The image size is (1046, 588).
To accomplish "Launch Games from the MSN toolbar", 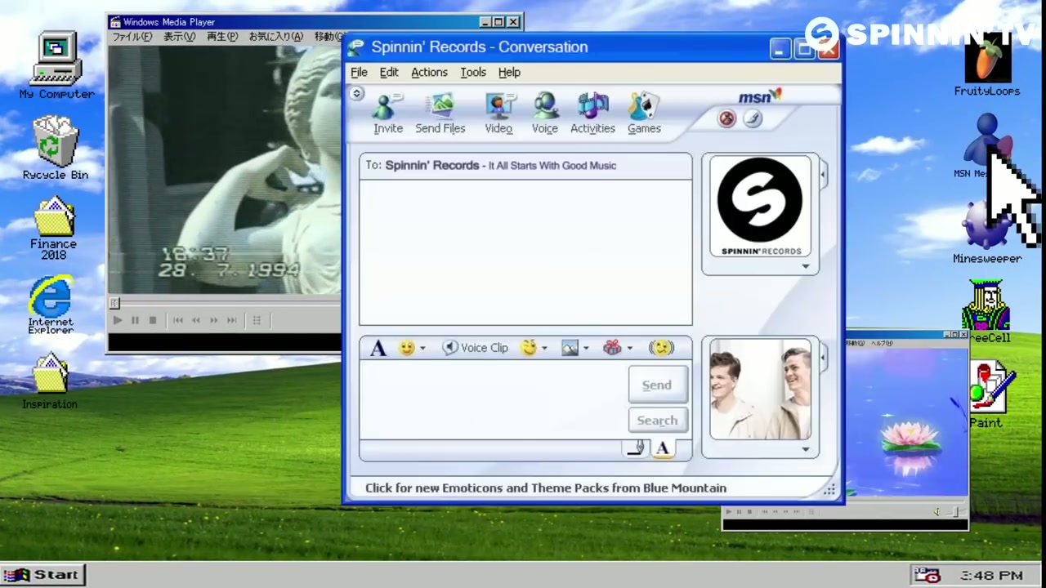I will pyautogui.click(x=644, y=114).
